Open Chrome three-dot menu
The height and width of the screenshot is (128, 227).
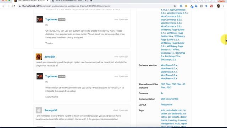[223, 6]
